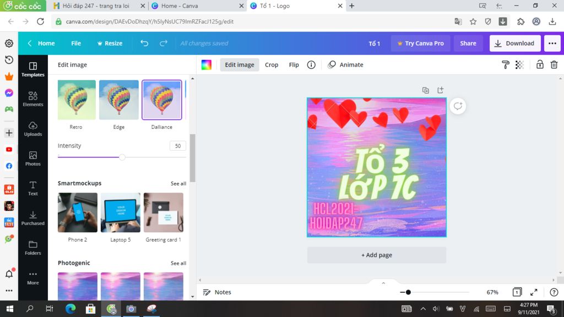The height and width of the screenshot is (317, 564).
Task: Collapse the bottom panel with the chevron
Action: pos(383,282)
